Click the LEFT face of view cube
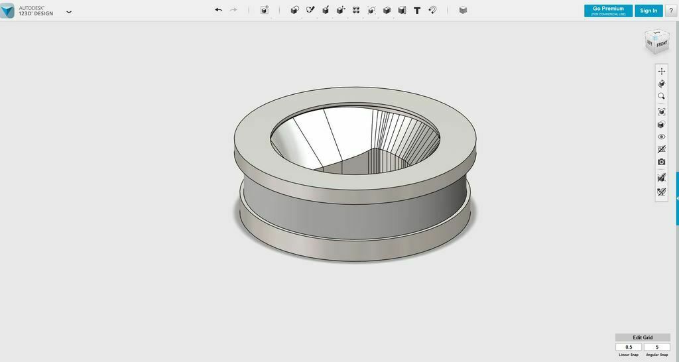The height and width of the screenshot is (362, 679). pos(650,42)
